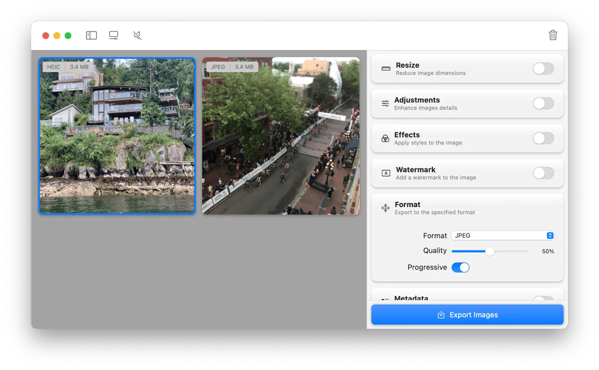Close the window with red button
Image resolution: width=599 pixels, height=370 pixels.
click(x=46, y=36)
